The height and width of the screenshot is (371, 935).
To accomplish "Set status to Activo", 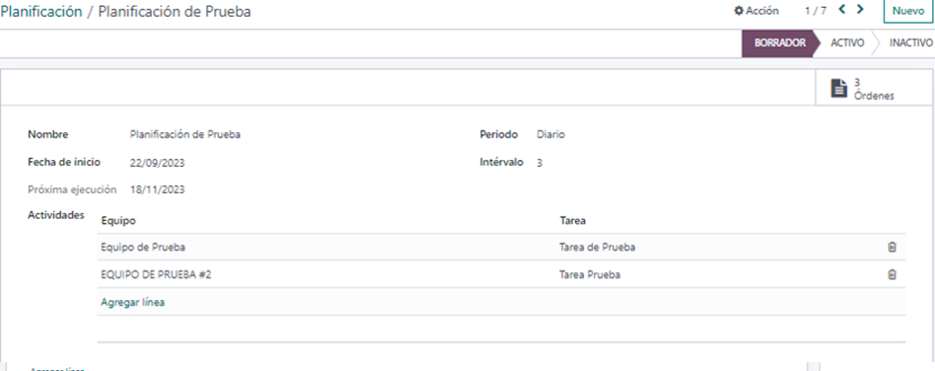I will click(847, 43).
